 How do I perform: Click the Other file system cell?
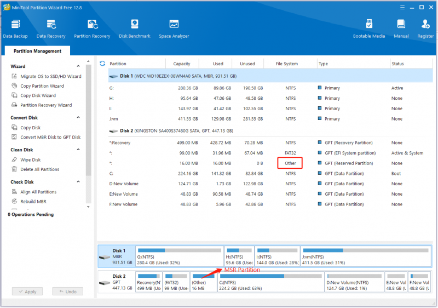point(290,163)
